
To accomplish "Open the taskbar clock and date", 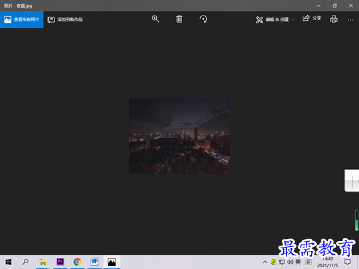I will tap(327, 262).
